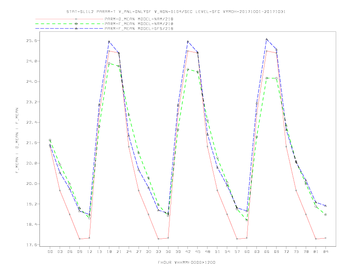Click x-axis hour label 54
Viewport: 355px width, 274px height.
[x=227, y=252]
